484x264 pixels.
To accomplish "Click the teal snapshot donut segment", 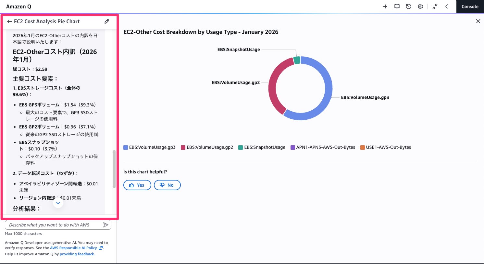I will click(297, 60).
